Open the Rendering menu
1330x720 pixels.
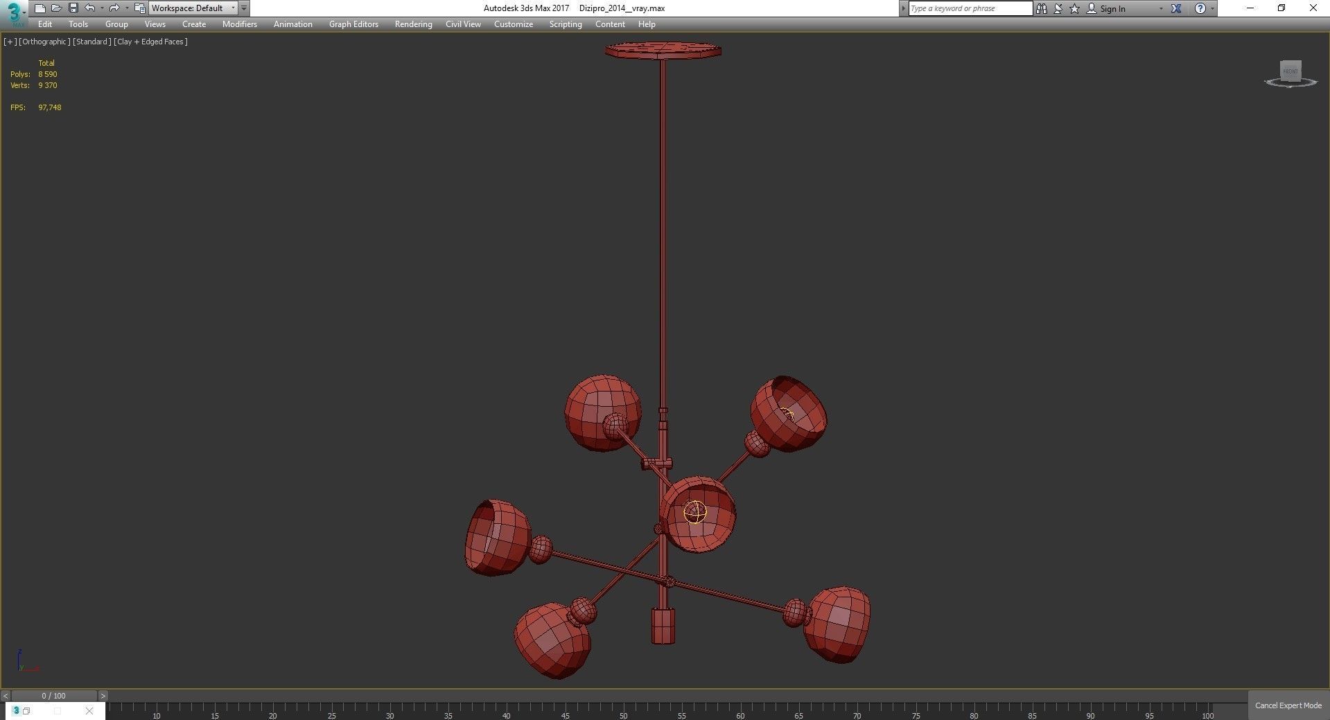[x=414, y=24]
